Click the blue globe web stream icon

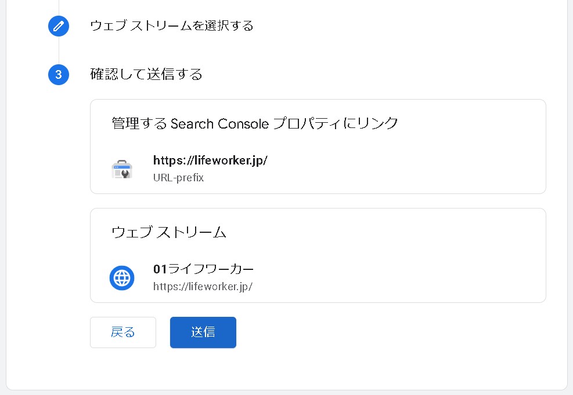click(122, 278)
